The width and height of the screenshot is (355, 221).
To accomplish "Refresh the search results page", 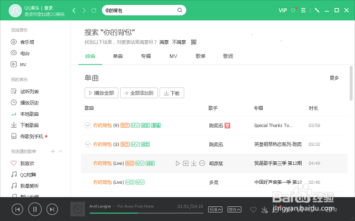I will (93, 11).
